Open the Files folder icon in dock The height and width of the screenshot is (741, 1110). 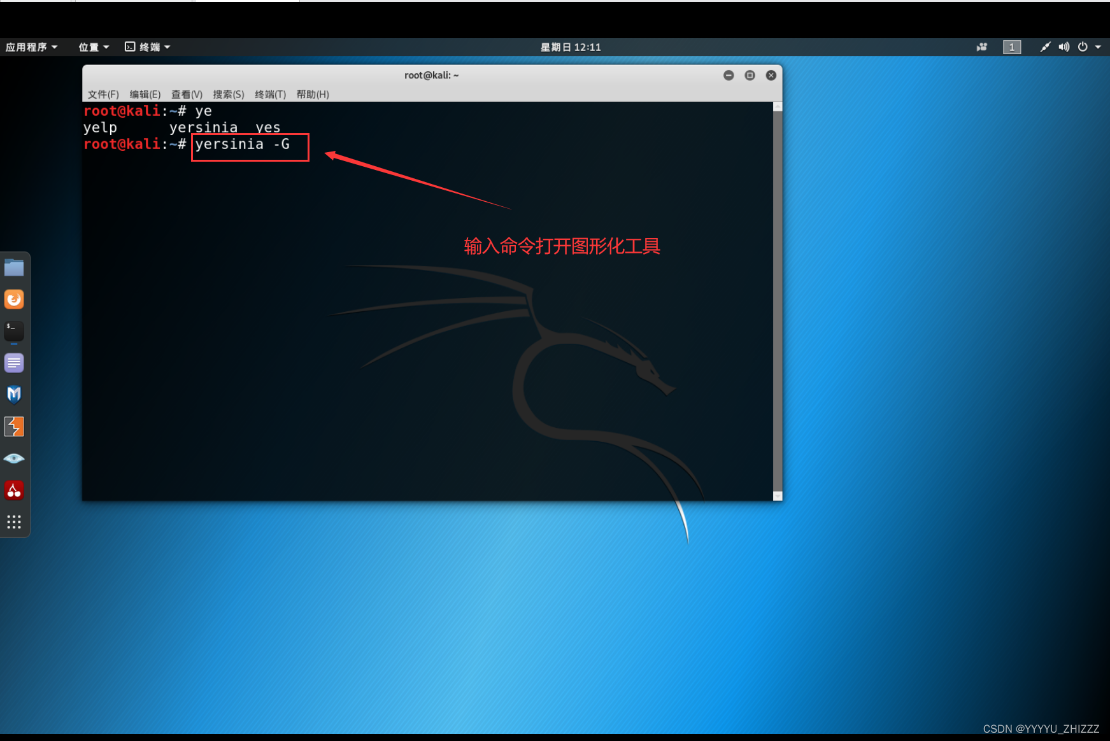click(14, 267)
